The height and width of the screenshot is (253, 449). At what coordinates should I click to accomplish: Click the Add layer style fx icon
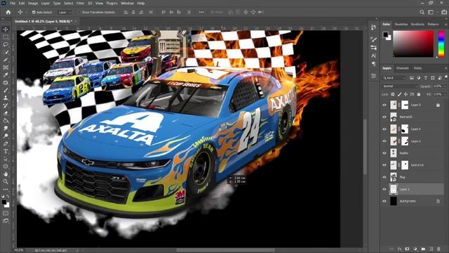(399, 249)
